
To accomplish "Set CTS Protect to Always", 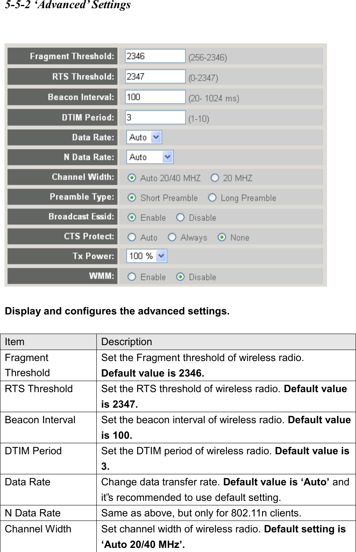I will point(172,237).
